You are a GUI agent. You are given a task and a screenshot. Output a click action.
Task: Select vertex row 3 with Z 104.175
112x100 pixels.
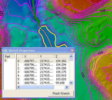click(43, 72)
